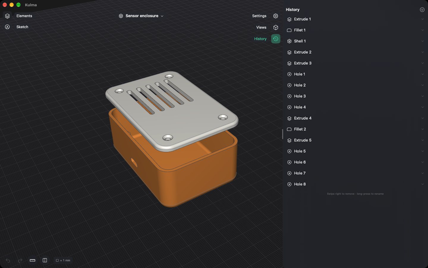Screen dimensions: 428x268
Task: Open the Elements layers icon
Action: pyautogui.click(x=7, y=16)
